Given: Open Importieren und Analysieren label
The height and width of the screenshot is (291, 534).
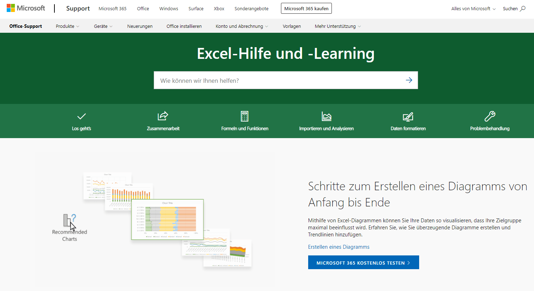Looking at the screenshot, I should [327, 129].
